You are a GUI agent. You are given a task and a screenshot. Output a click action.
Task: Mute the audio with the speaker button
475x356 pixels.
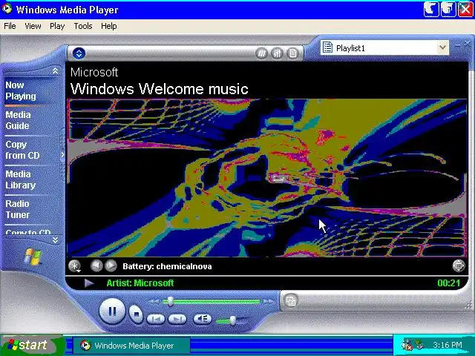tap(202, 319)
